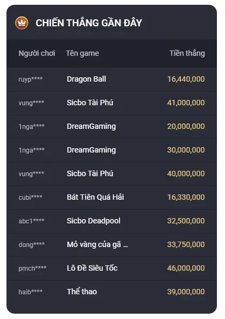The width and height of the screenshot is (225, 319).
Task: Select the Người chơi column header
Action: point(37,53)
